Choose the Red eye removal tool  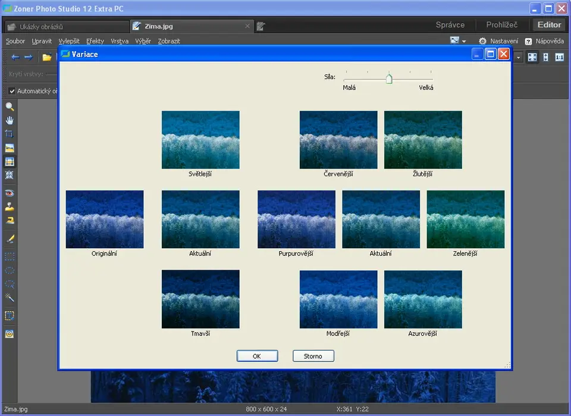(x=10, y=193)
